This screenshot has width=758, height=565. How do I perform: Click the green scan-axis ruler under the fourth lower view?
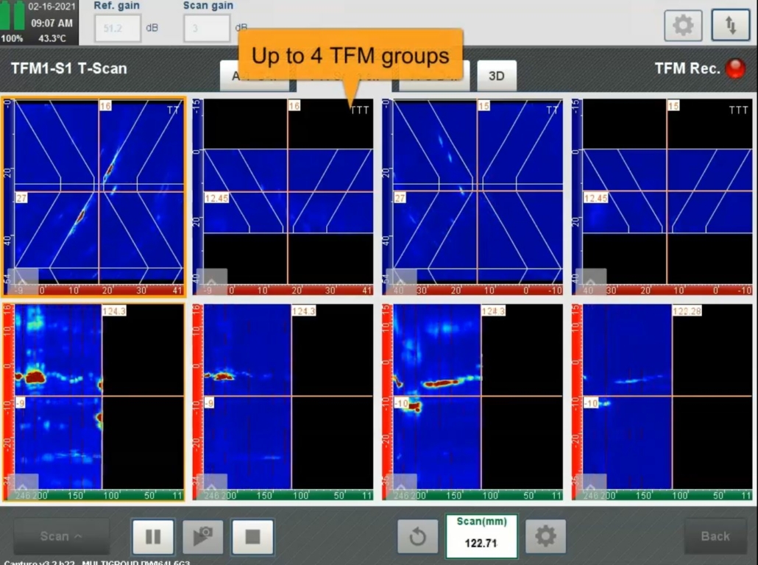tap(667, 495)
